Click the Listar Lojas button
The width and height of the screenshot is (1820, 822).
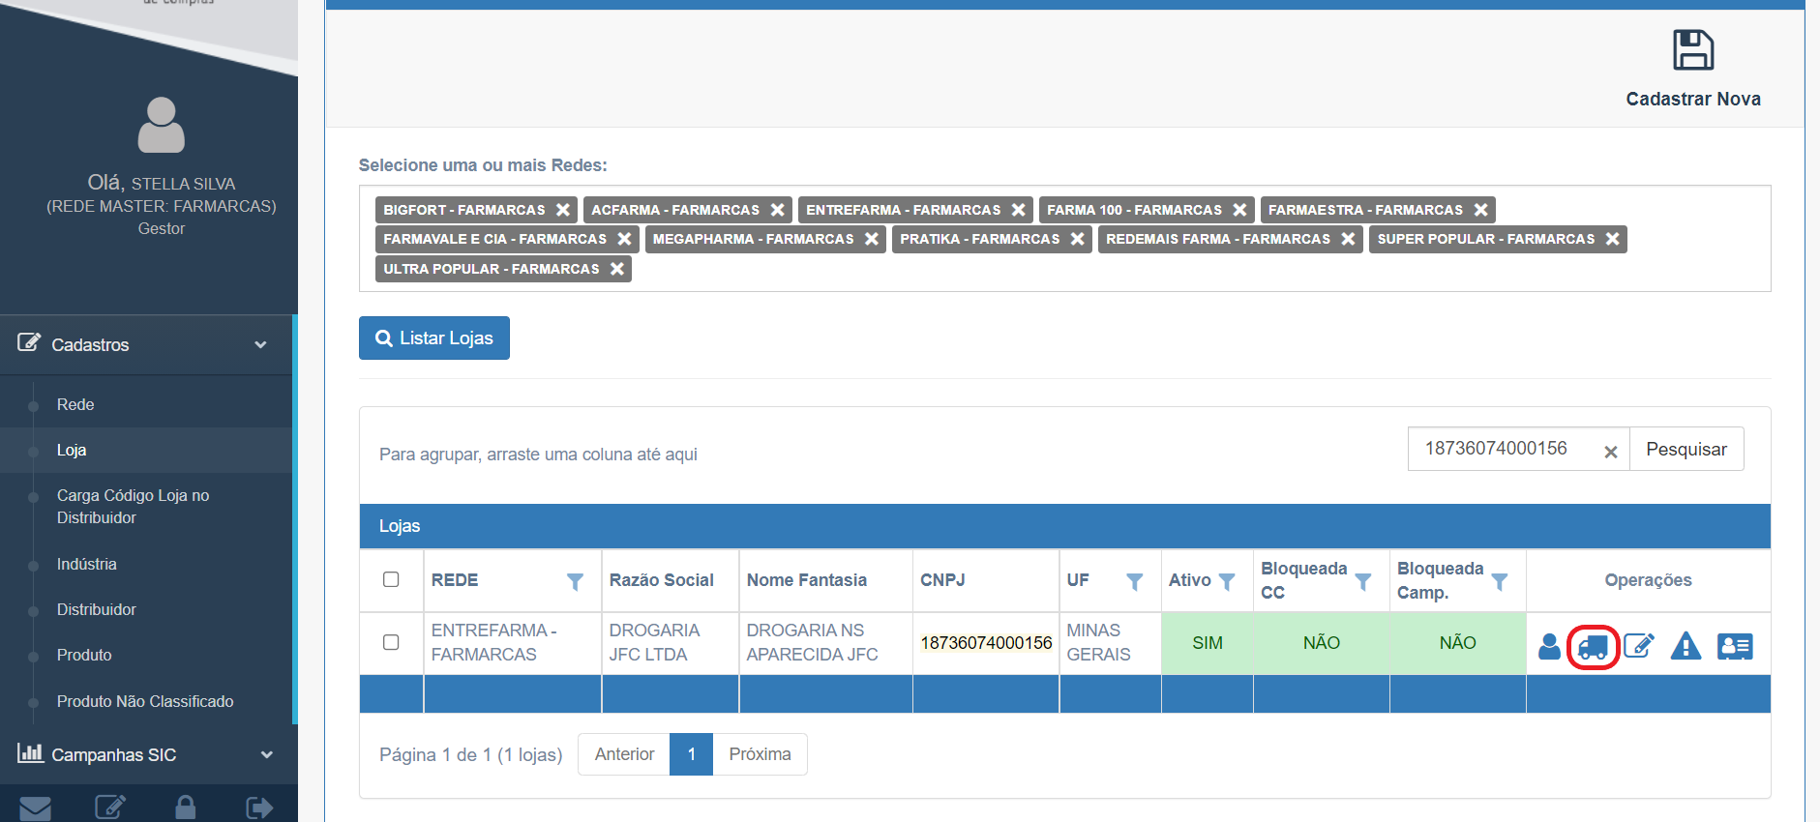pos(433,338)
